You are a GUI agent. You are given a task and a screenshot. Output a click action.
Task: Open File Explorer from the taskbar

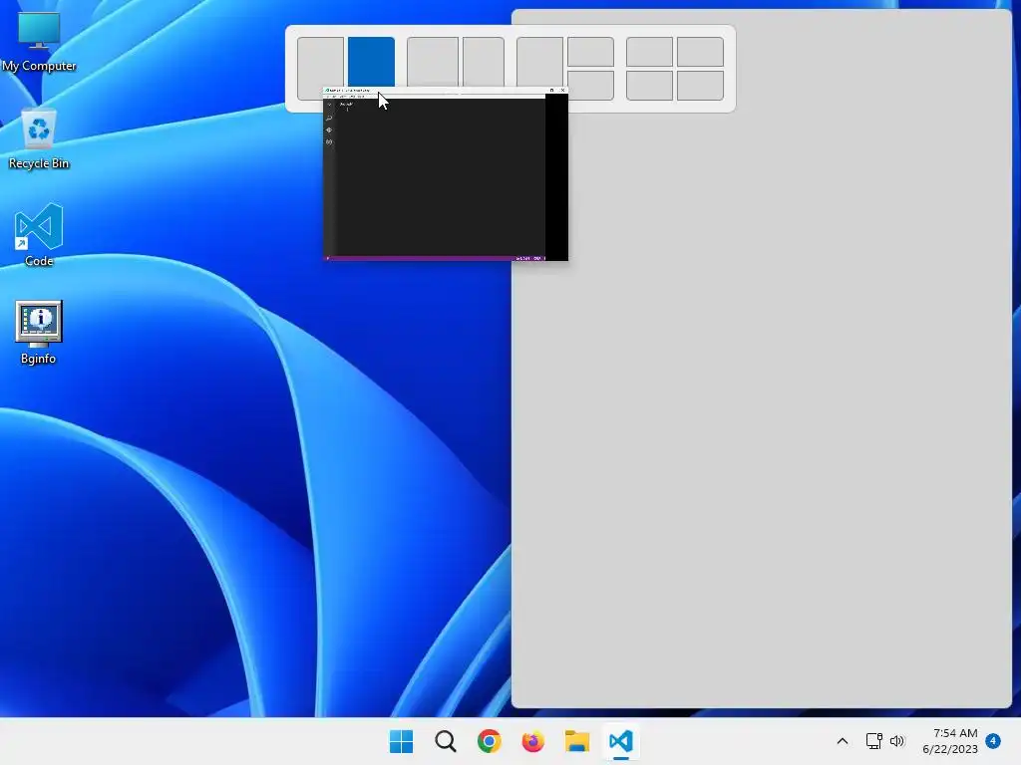[x=577, y=741]
